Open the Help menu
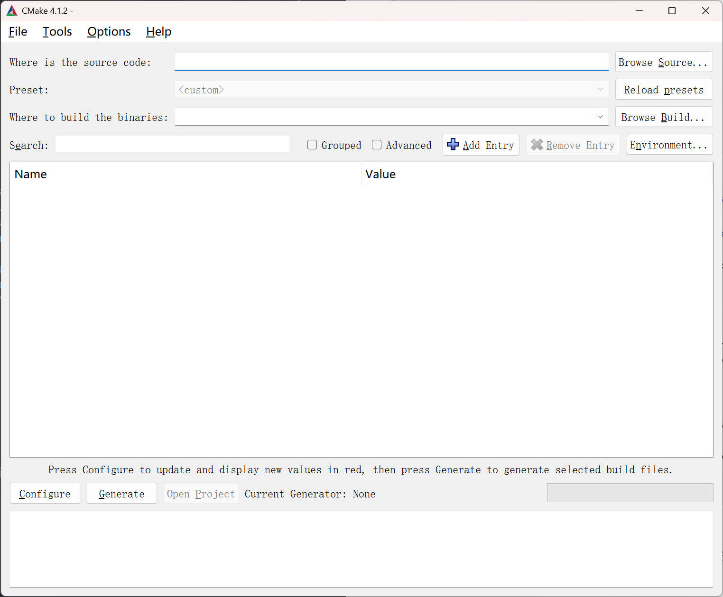The width and height of the screenshot is (723, 597). [x=158, y=32]
